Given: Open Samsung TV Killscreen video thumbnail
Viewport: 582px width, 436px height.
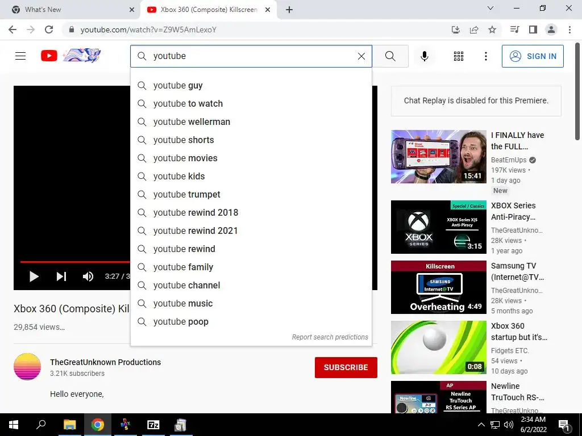Looking at the screenshot, I should point(438,287).
